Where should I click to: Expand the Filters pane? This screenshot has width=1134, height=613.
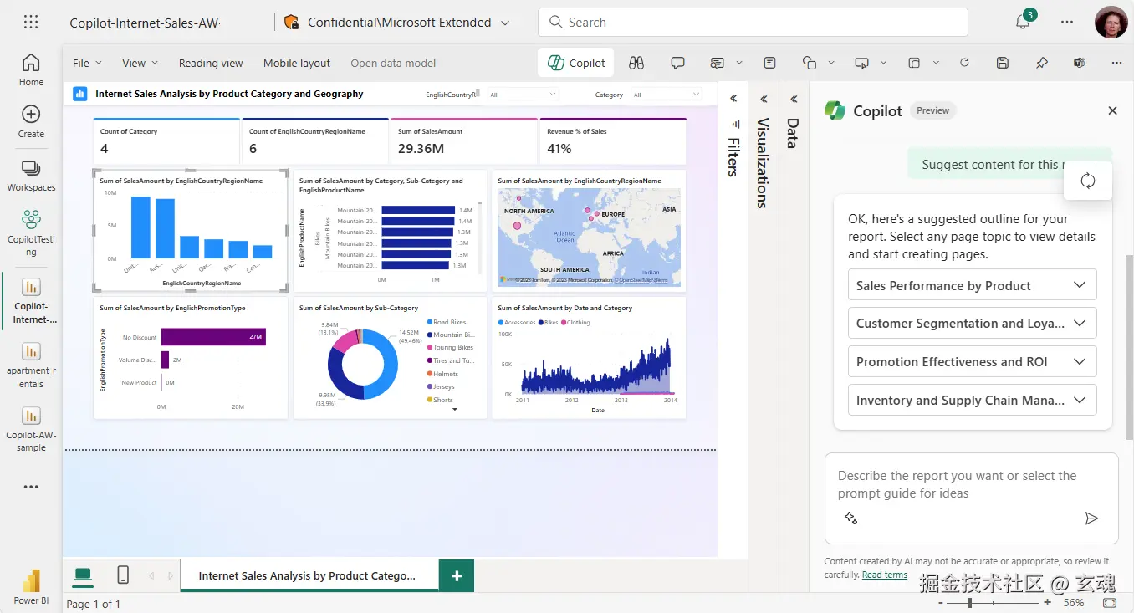click(x=733, y=99)
